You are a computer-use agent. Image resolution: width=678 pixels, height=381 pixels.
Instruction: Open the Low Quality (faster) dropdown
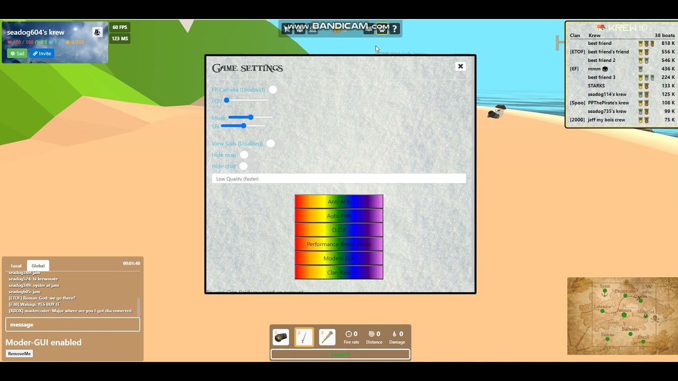(339, 179)
